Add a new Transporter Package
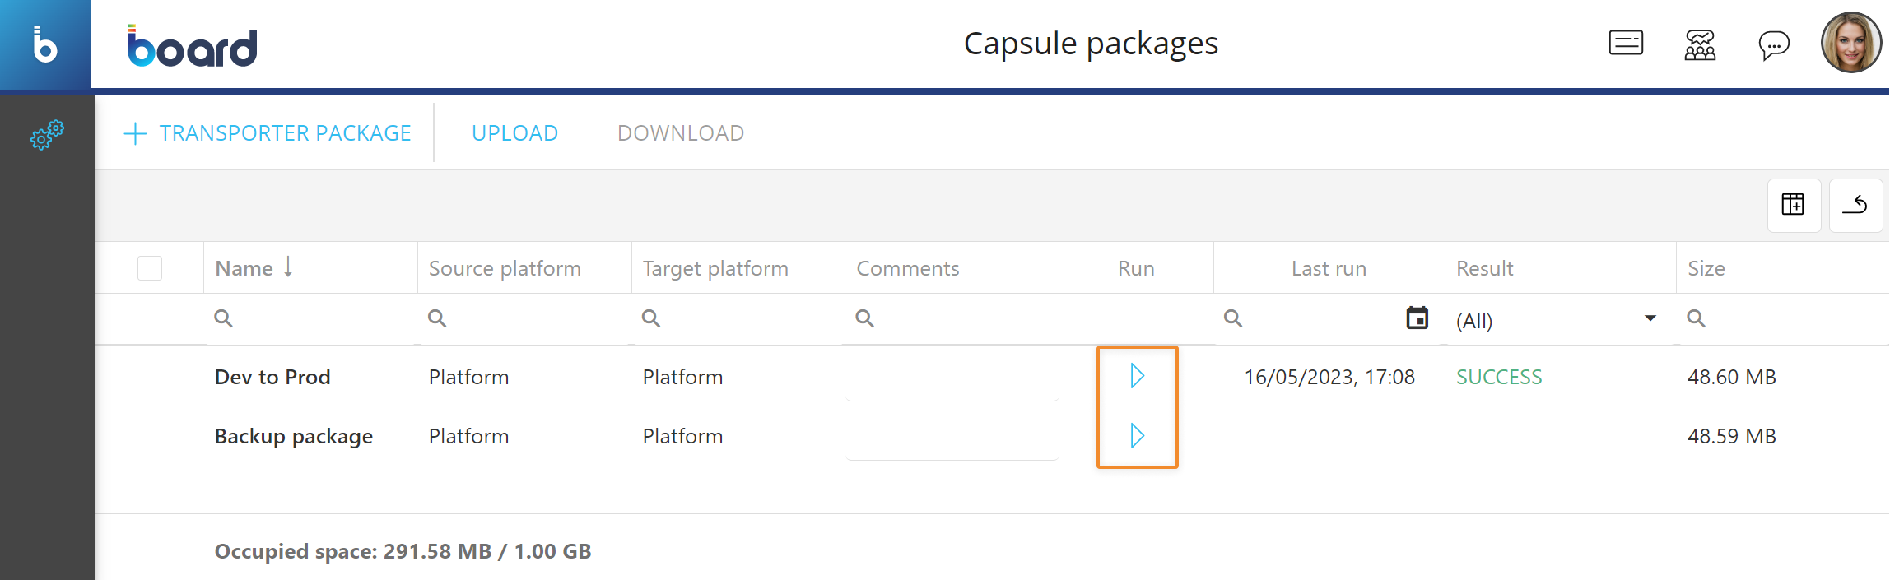Image resolution: width=1890 pixels, height=580 pixels. pyautogui.click(x=268, y=133)
